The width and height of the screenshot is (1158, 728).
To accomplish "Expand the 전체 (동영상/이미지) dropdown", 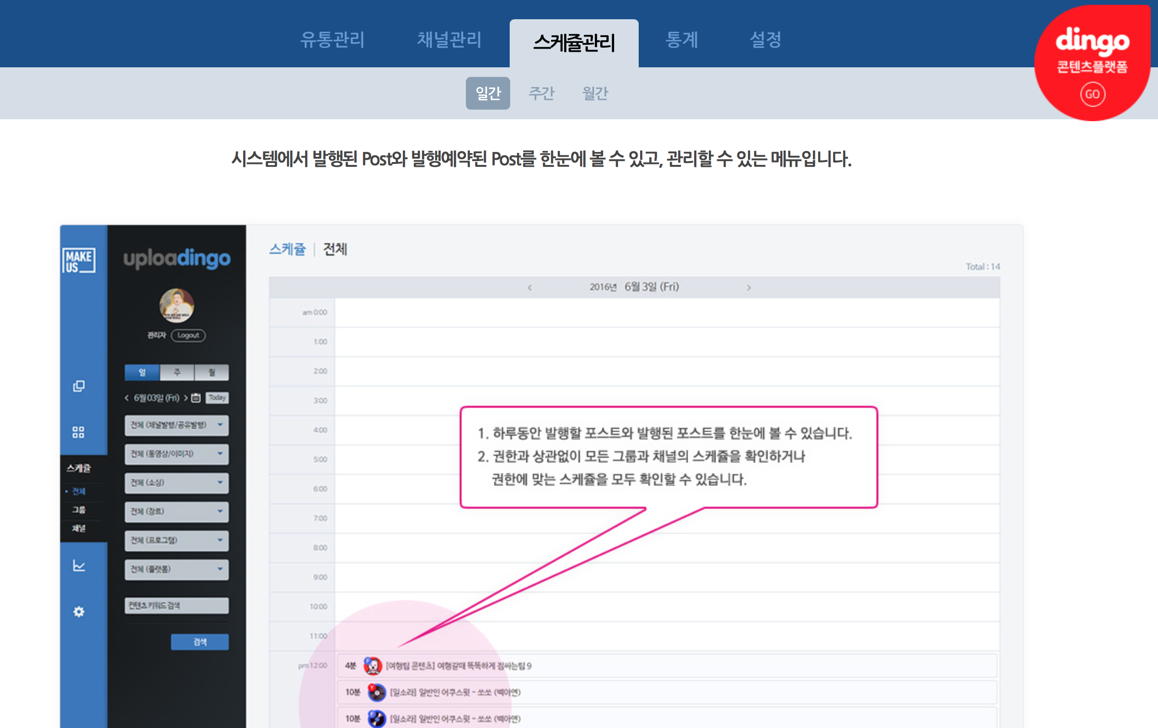I will [x=176, y=454].
